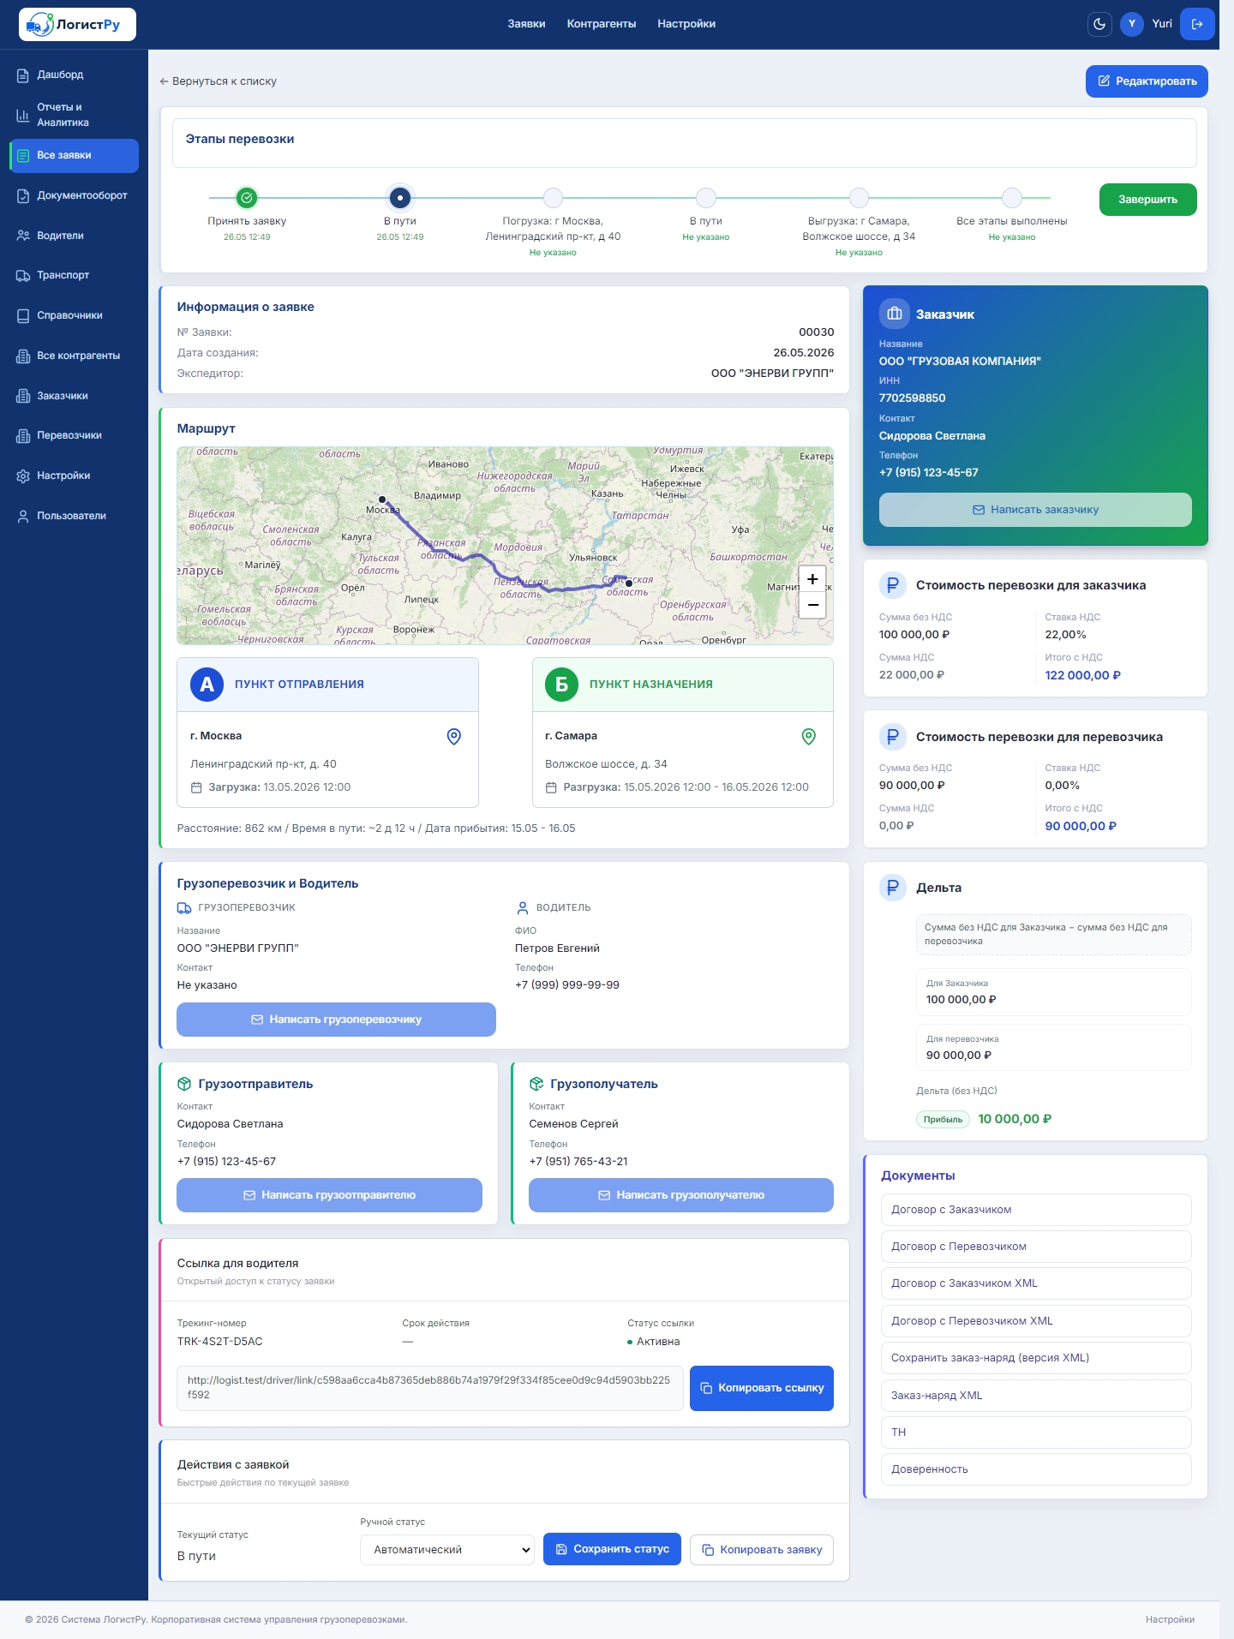Click location pin for г. Москва
The width and height of the screenshot is (1234, 1639).
(454, 736)
